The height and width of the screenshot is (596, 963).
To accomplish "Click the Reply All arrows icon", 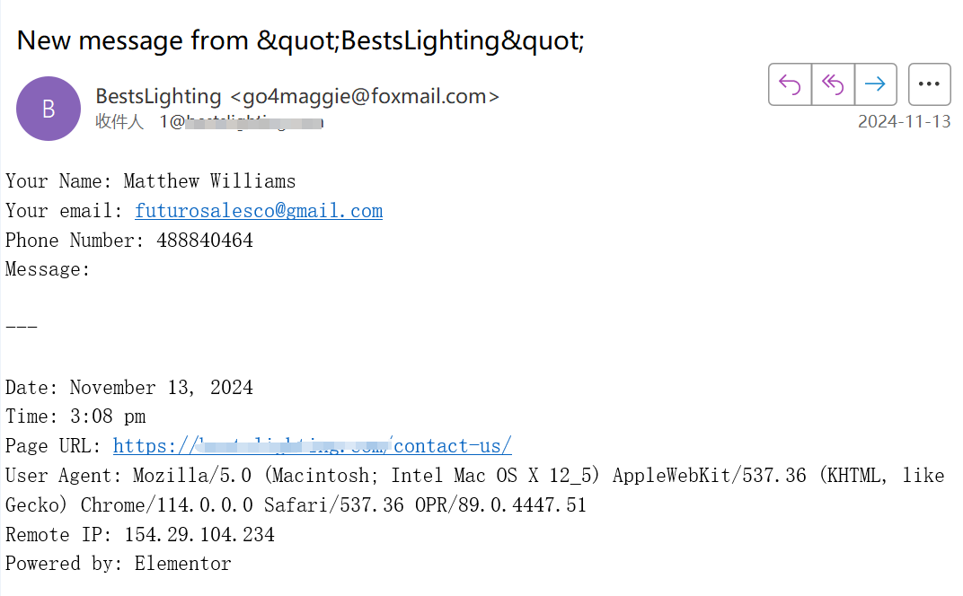I will tap(833, 84).
